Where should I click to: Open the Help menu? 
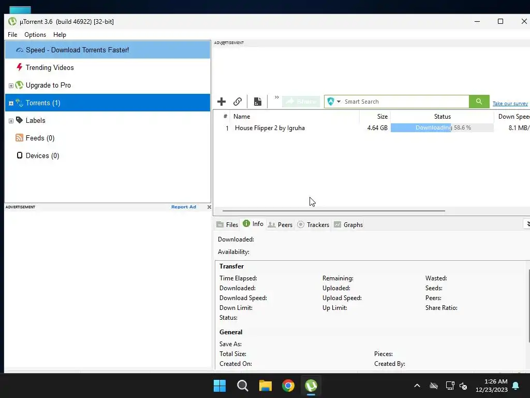click(x=60, y=35)
